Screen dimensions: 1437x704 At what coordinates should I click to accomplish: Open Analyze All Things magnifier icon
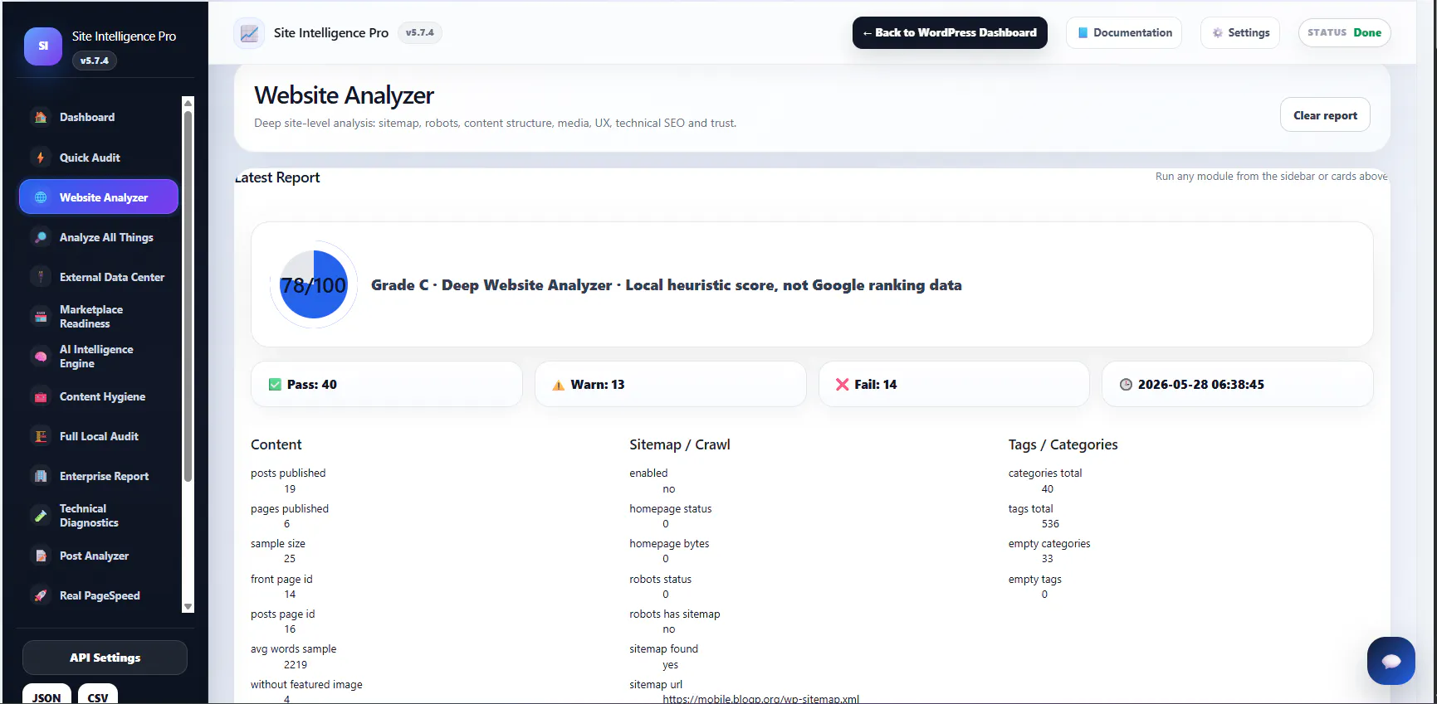[41, 237]
